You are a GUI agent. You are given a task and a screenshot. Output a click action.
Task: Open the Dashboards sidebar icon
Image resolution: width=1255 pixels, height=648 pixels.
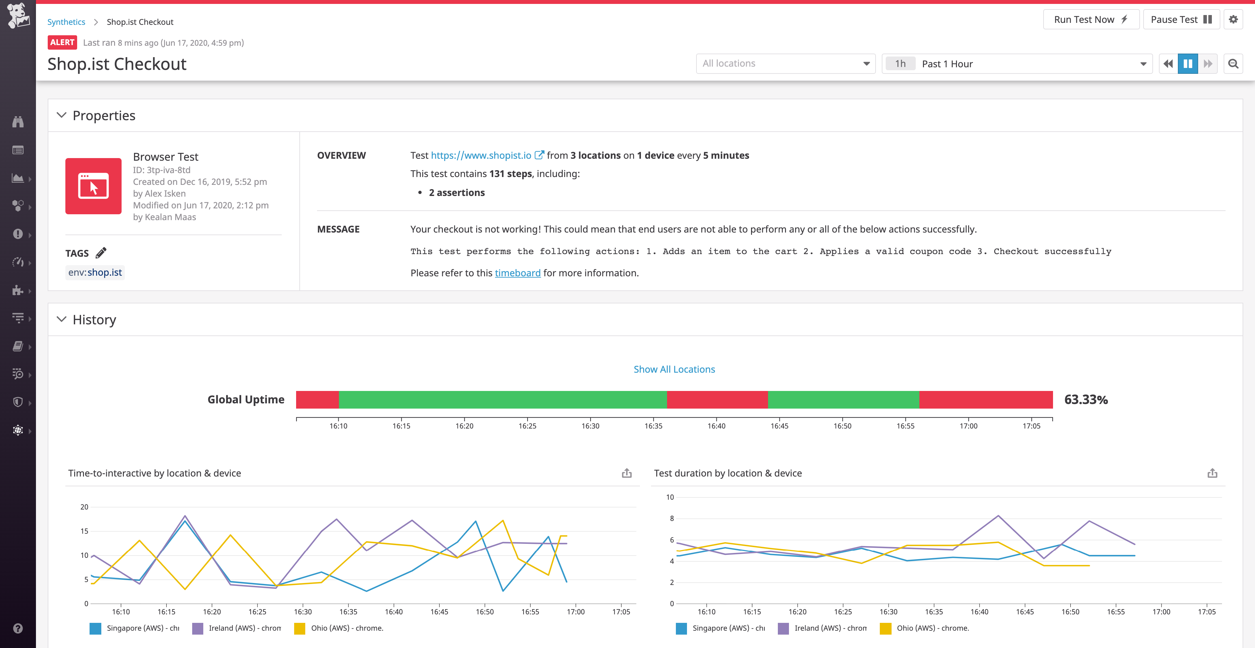(19, 178)
